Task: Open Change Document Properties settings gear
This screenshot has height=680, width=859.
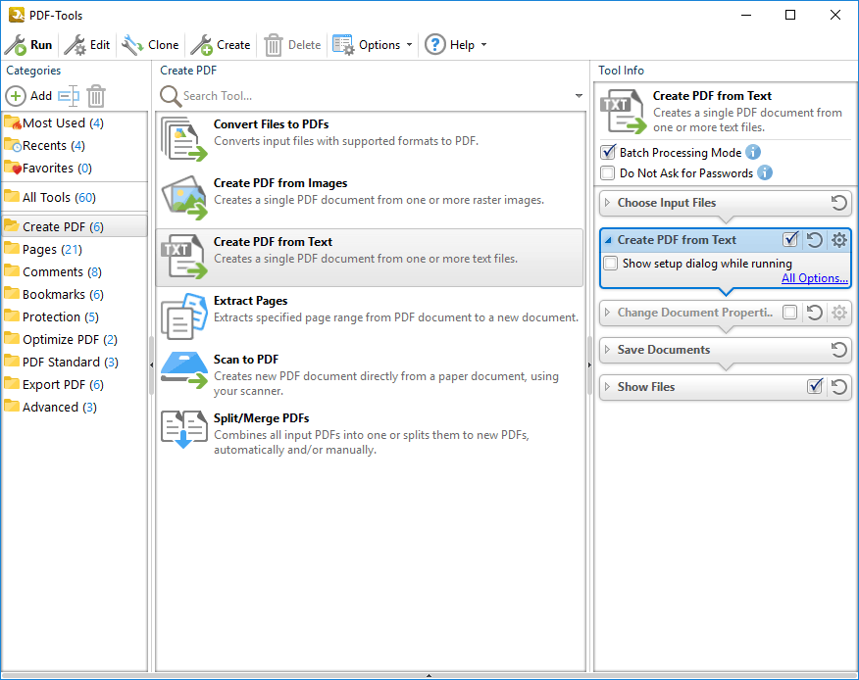Action: (x=839, y=313)
